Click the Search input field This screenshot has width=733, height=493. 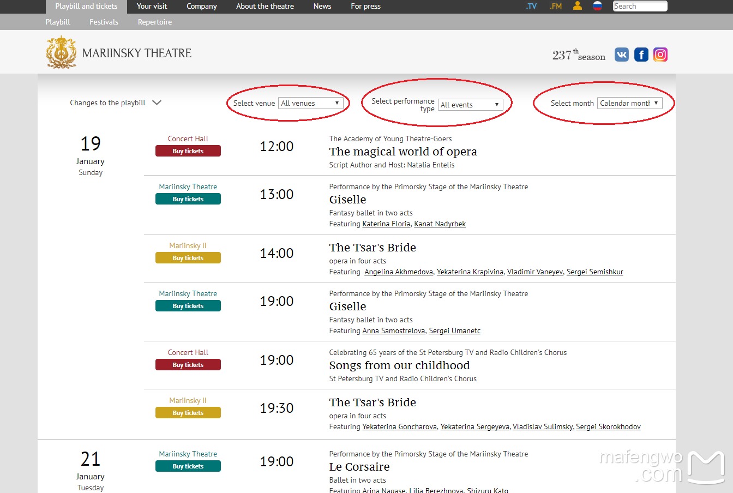coord(640,6)
